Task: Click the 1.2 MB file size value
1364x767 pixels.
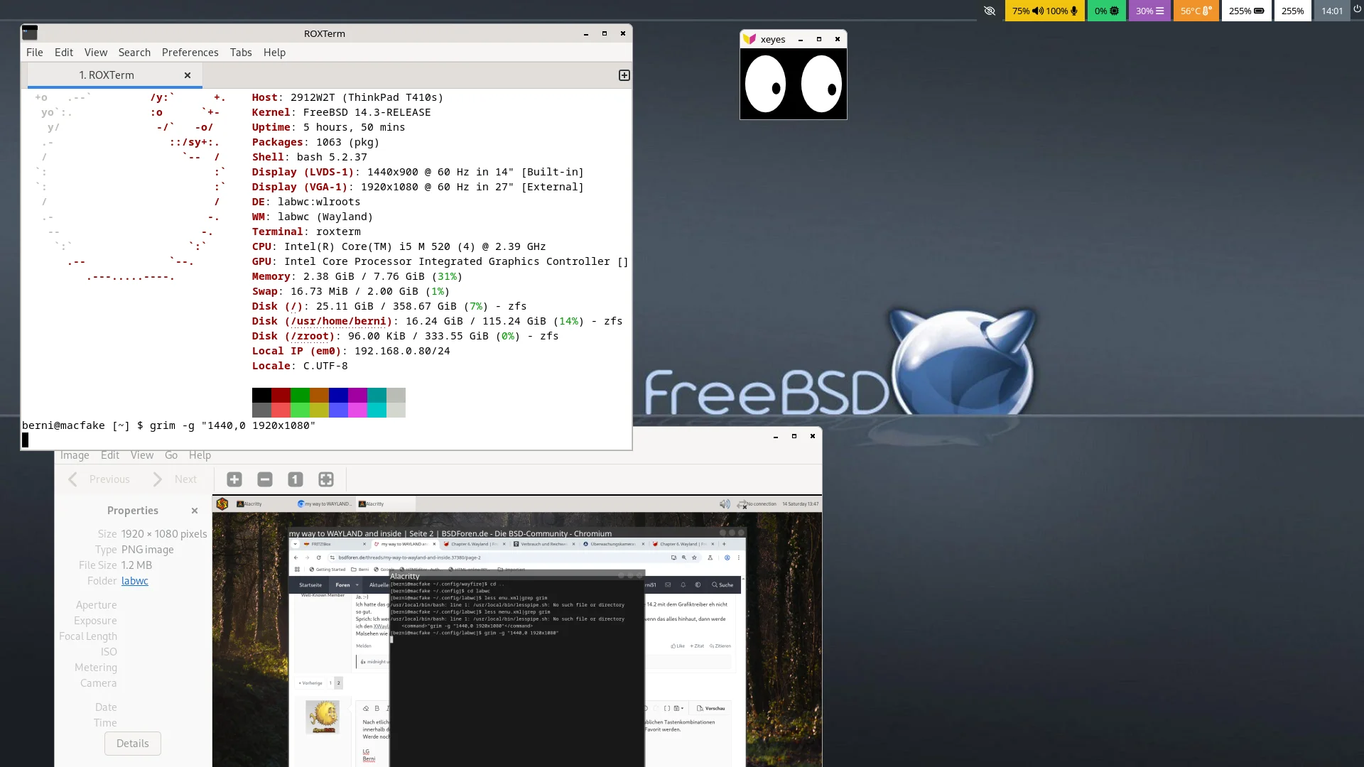Action: click(x=136, y=565)
